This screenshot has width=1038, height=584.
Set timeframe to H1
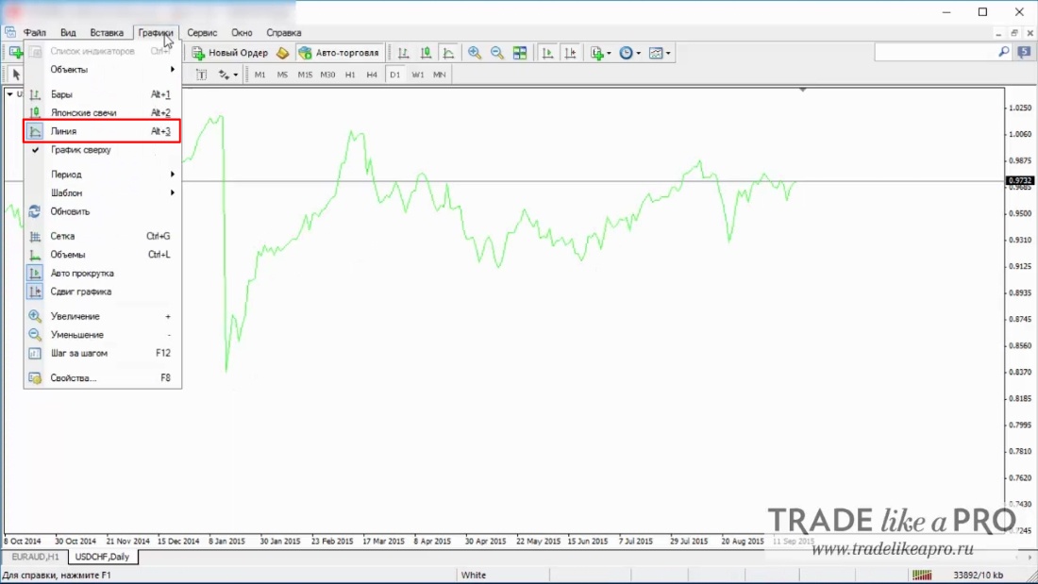pyautogui.click(x=350, y=75)
